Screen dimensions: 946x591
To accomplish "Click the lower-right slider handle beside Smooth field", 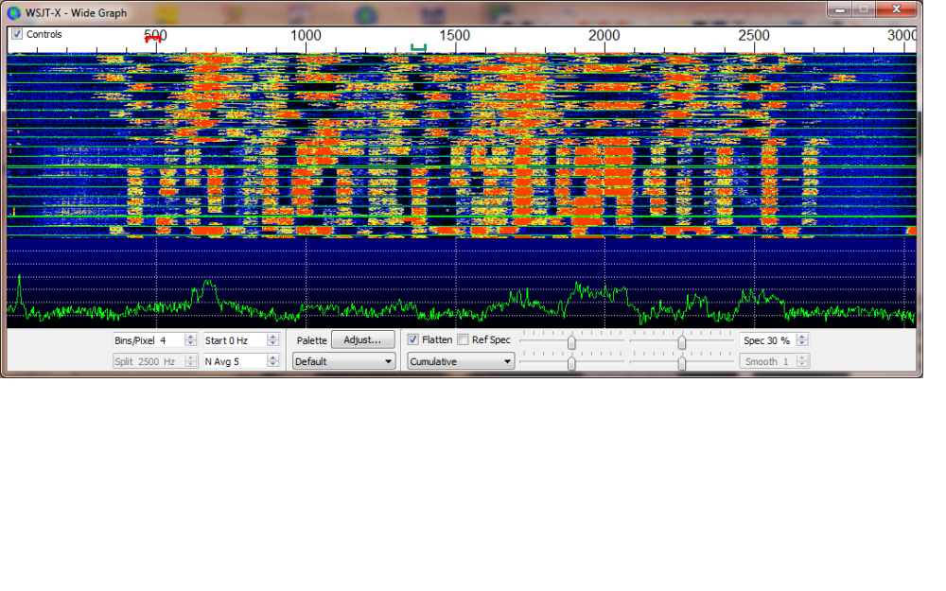I will [682, 363].
